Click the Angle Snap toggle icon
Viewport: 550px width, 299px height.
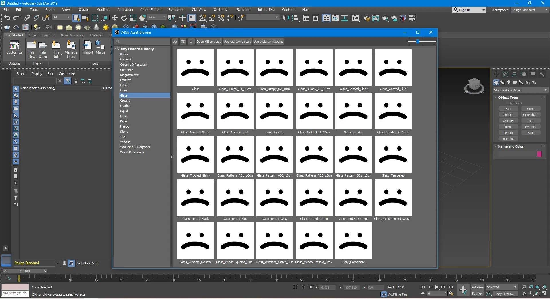[212, 18]
